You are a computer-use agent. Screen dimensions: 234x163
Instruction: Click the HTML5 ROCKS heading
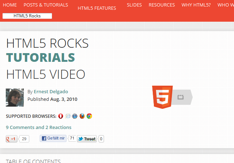click(47, 43)
